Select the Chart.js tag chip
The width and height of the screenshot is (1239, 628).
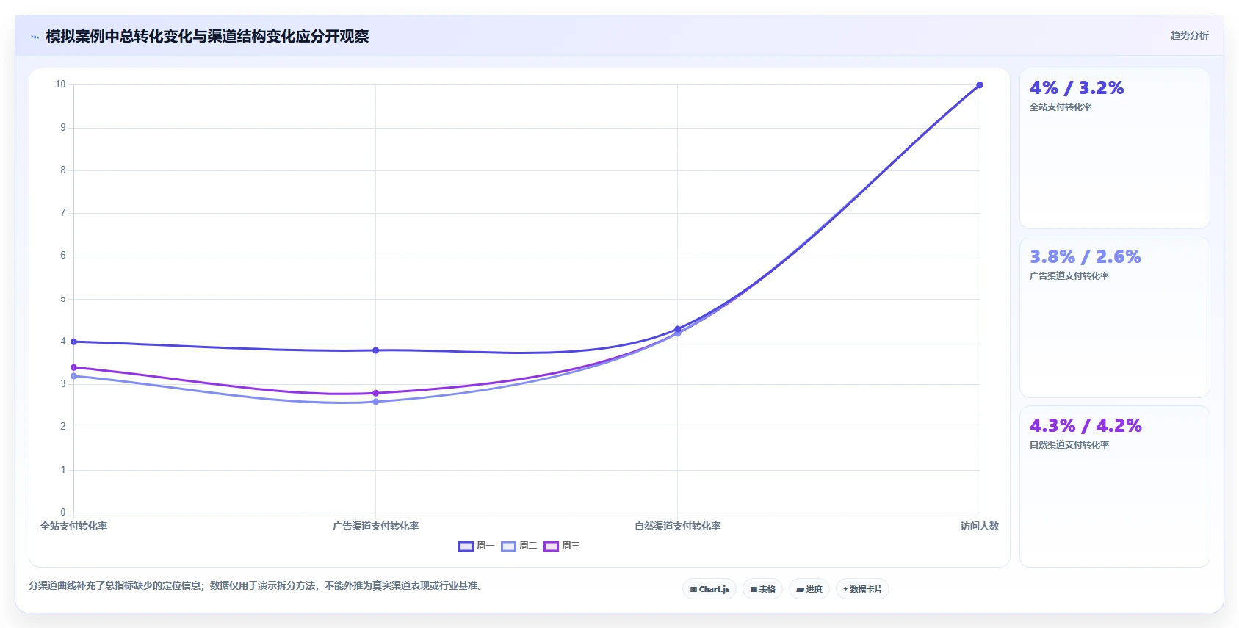[x=709, y=589]
